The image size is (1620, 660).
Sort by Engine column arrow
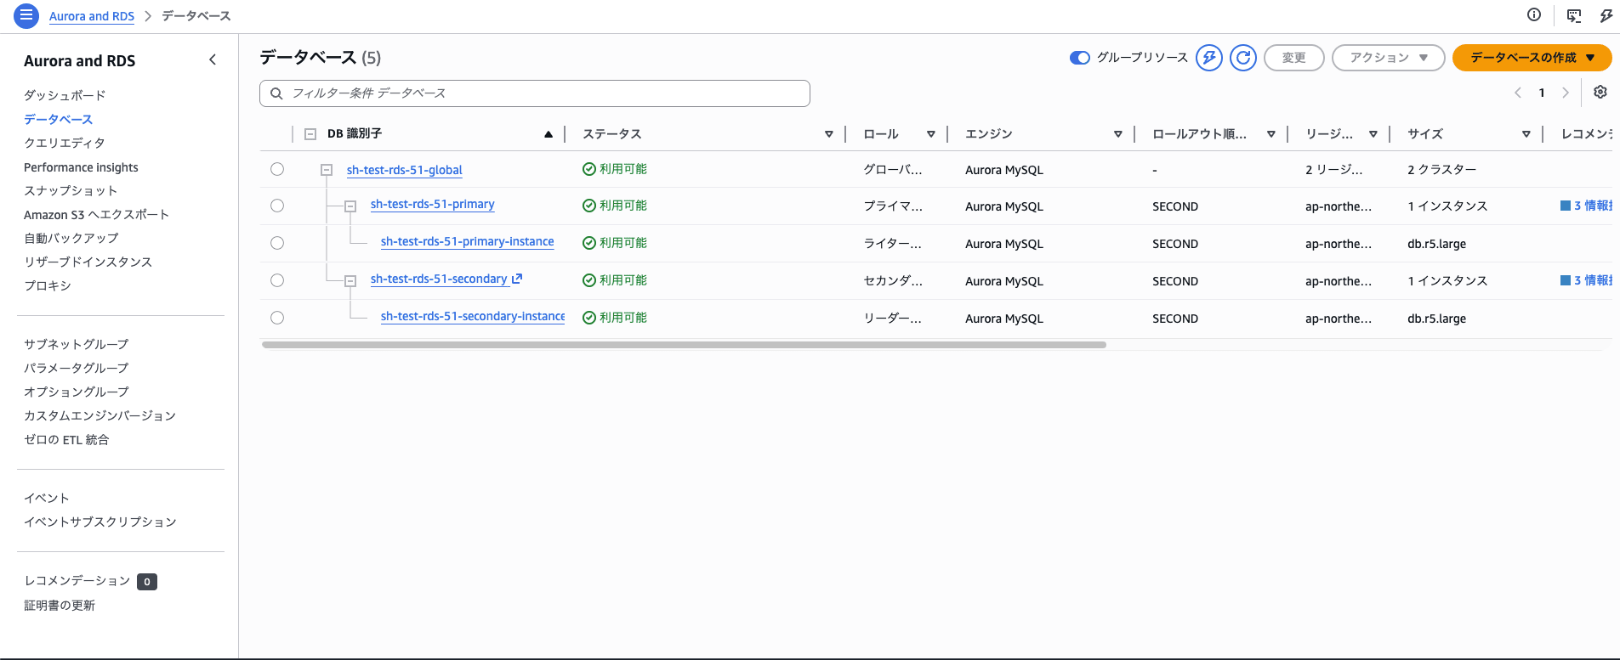1118,134
